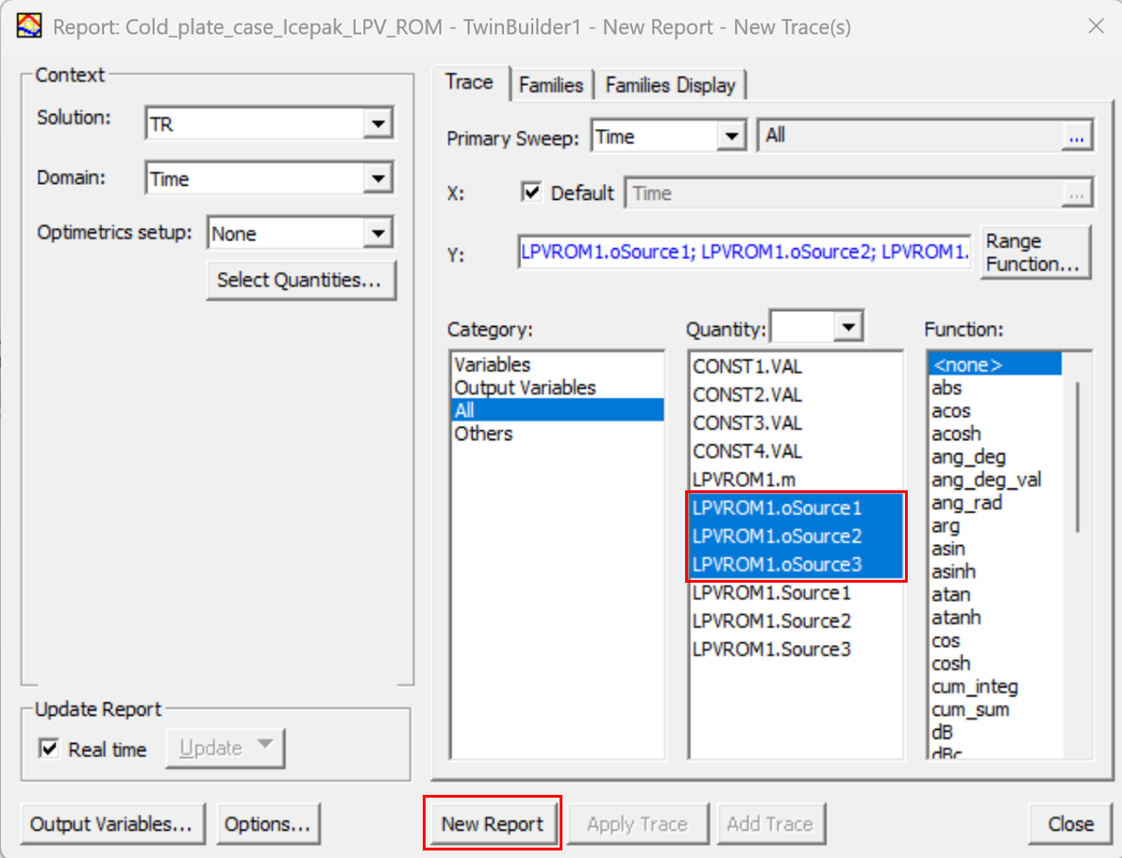Select LPVROM1.Source2 quantity
This screenshot has height=858, width=1122.
click(795, 620)
